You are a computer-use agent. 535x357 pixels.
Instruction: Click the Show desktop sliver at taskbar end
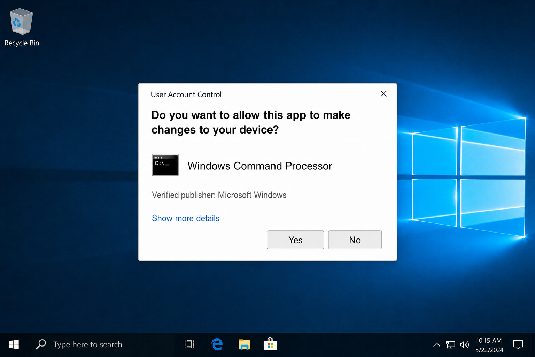534,345
